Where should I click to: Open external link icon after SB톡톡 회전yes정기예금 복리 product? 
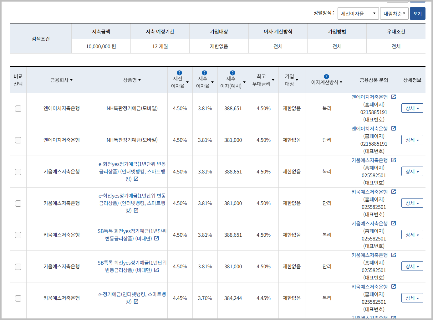tap(156, 238)
